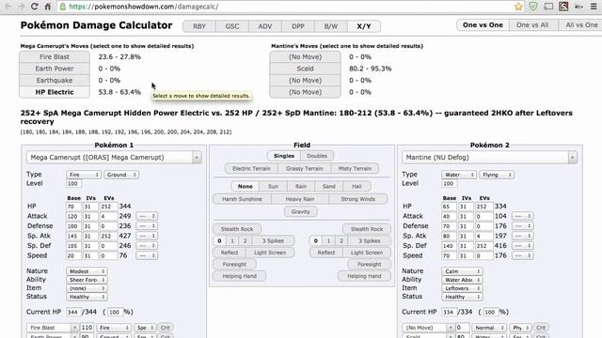
Task: Set 3 Spikes on Pokémon 2 side
Action: [369, 241]
